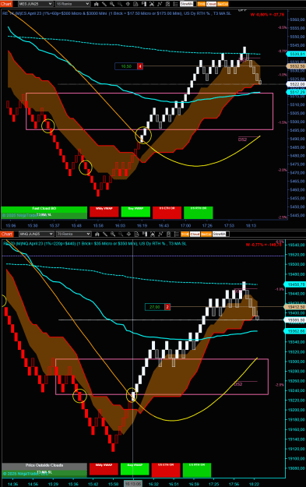This screenshot has height=487, width=306.
Task: Toggle Cloud button in MNQ chart toolbar
Action: tap(195, 234)
